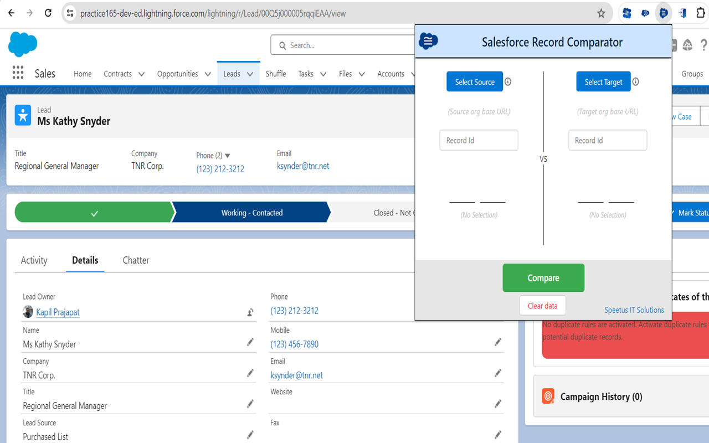Change Lead Owner icon
This screenshot has width=709, height=443.
point(250,312)
